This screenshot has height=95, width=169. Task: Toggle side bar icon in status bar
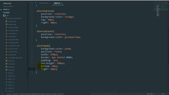(x=2, y=94)
